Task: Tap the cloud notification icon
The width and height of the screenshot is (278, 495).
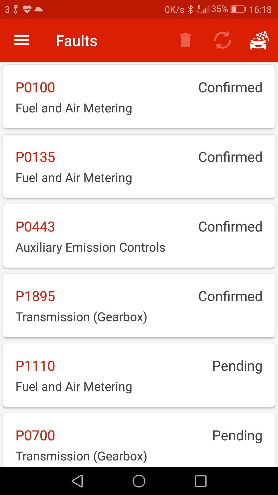Action: 39,10
